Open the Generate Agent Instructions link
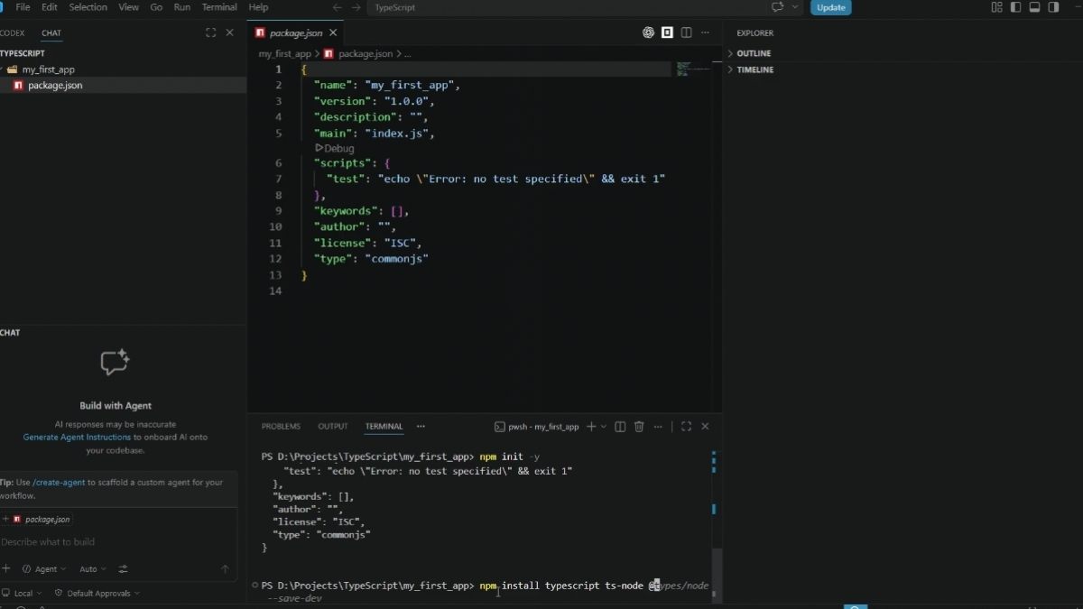1083x609 pixels. point(77,437)
